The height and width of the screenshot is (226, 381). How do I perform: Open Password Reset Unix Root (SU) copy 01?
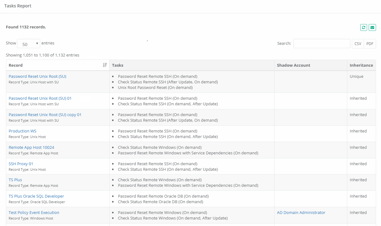[x=45, y=115]
